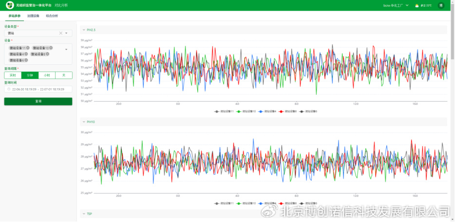Open the device type dropdown arrow
This screenshot has width=455, height=222.
67,33
